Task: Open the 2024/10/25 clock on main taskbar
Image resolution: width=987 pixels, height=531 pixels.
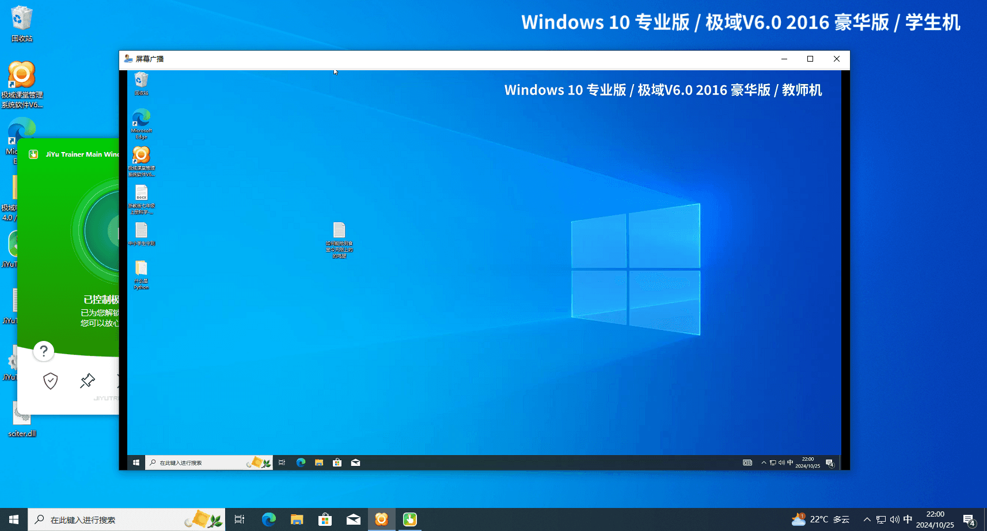Action: pyautogui.click(x=935, y=519)
